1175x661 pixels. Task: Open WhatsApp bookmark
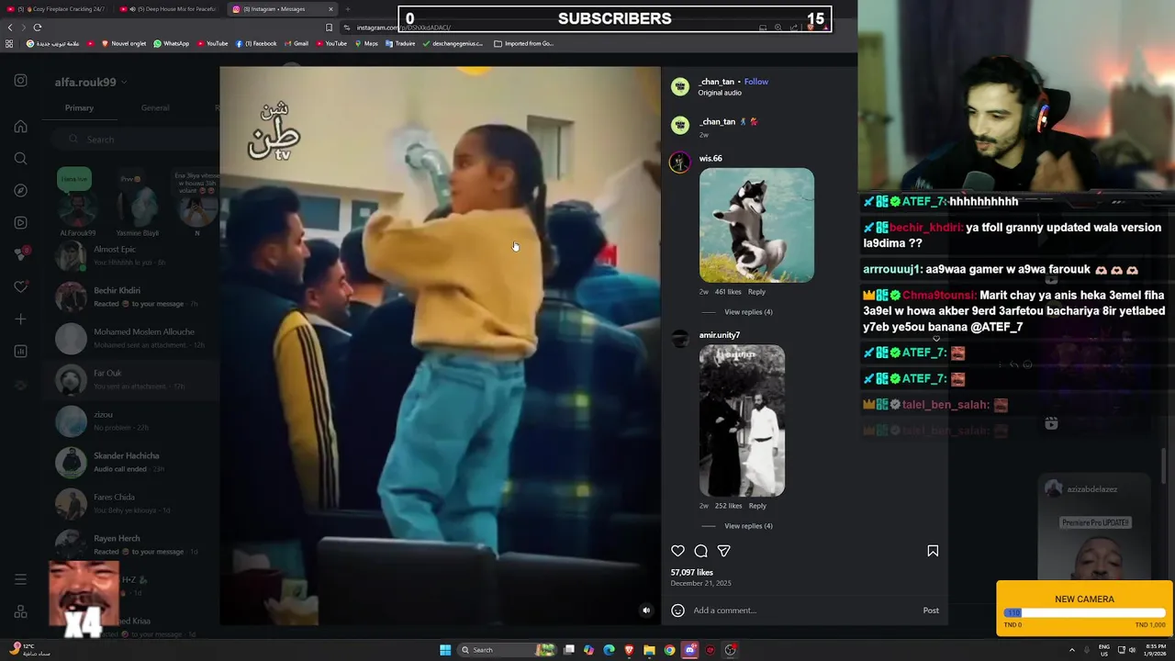pyautogui.click(x=172, y=43)
